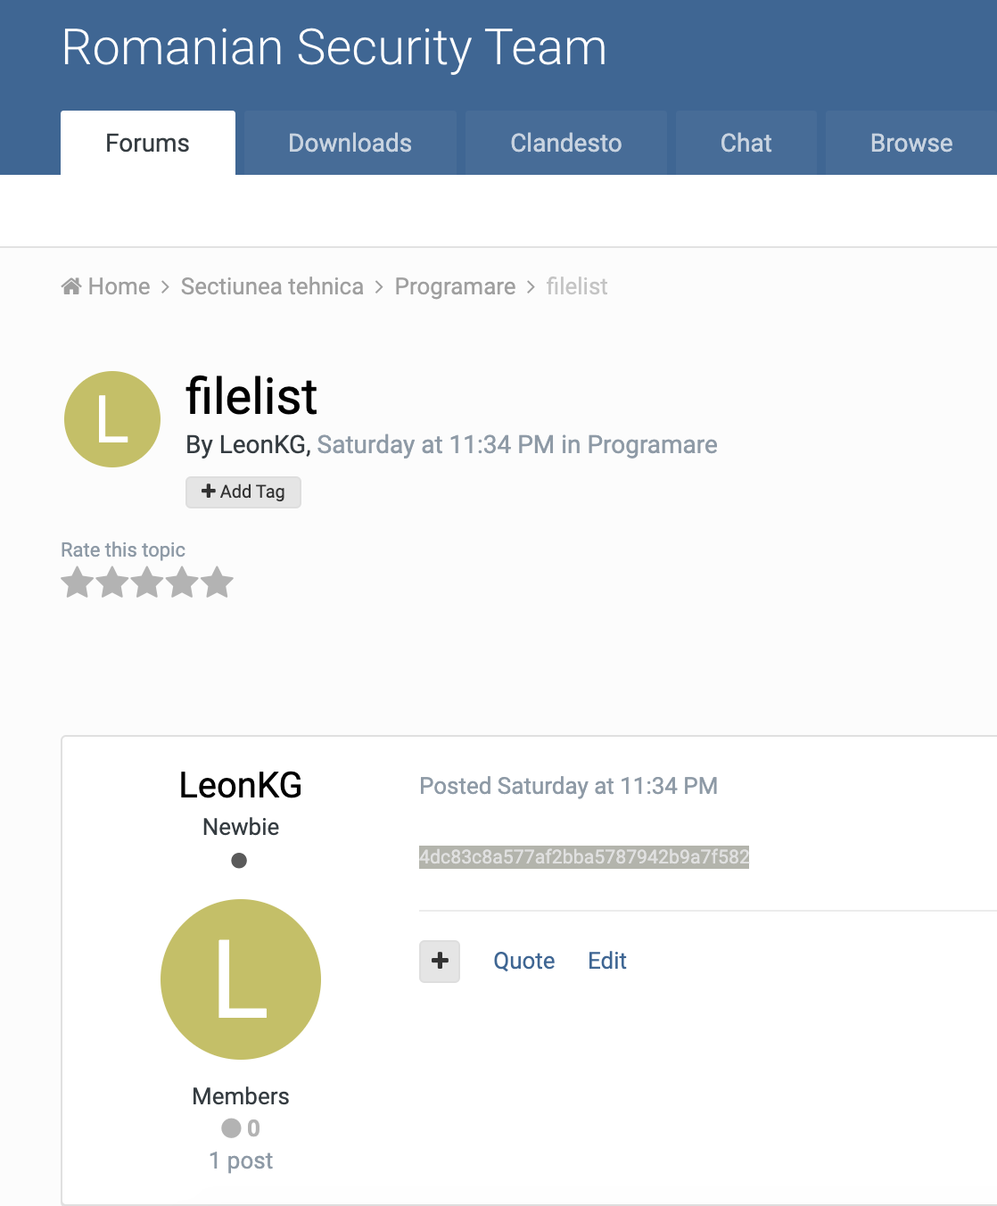Screen dimensions: 997x1206
Task: Navigate to Sectiunea tehnica breadcrumb
Action: pos(272,286)
